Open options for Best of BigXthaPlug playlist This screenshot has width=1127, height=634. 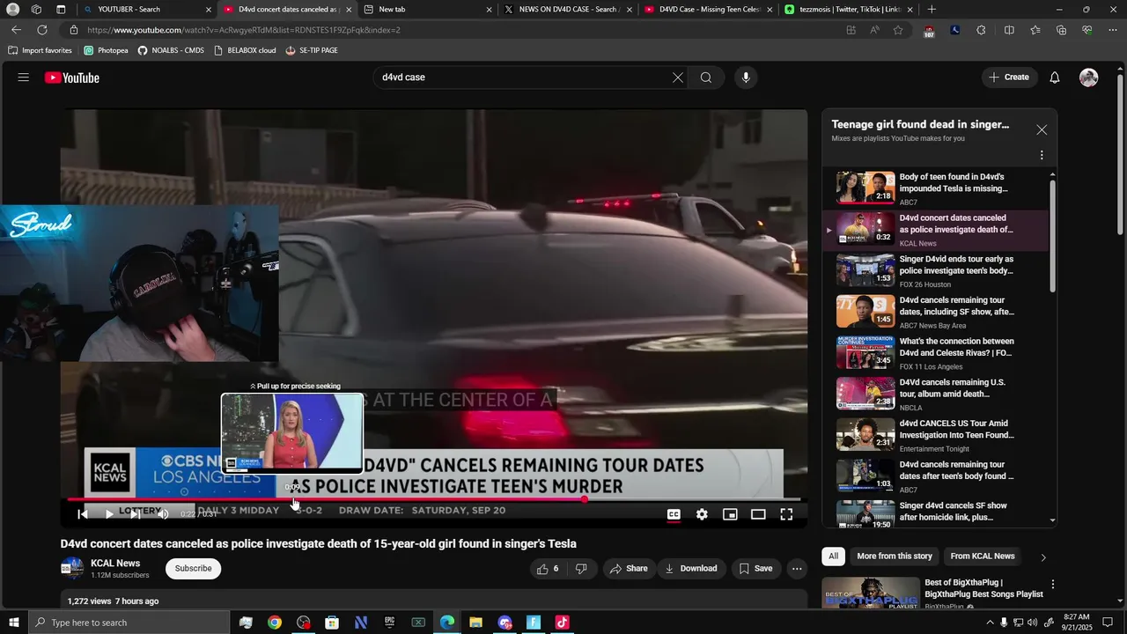coord(1052,585)
